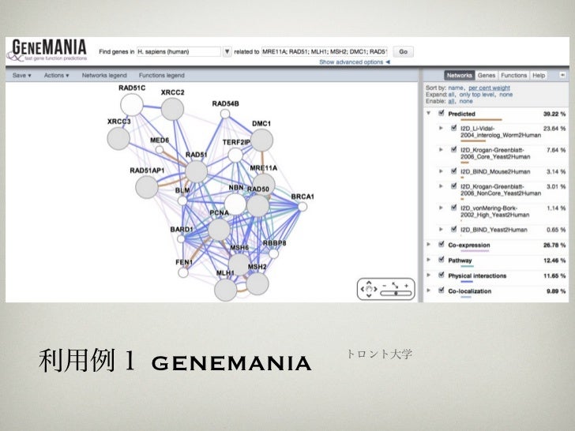Expand the I2D_Li-Vidal-2004 network details

point(441,128)
